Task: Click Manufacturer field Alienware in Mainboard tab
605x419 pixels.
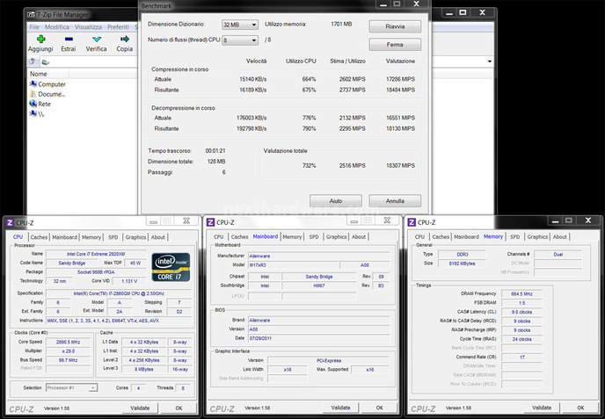Action: [318, 256]
